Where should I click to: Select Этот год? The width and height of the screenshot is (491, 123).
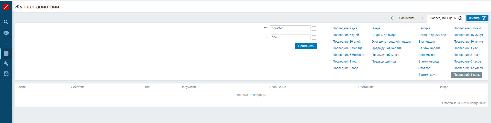coord(424,68)
